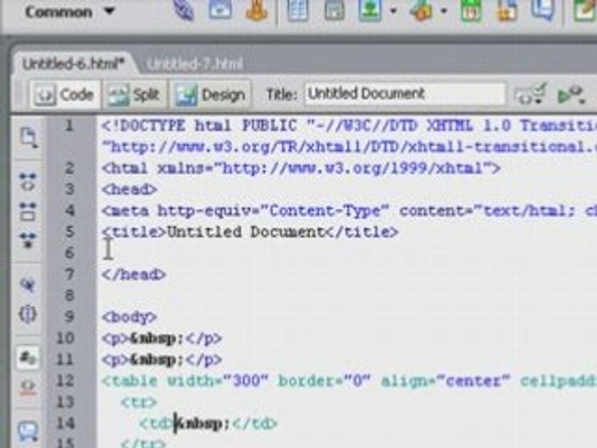Click line number 8 in the gutter
The image size is (597, 448).
pyautogui.click(x=69, y=296)
